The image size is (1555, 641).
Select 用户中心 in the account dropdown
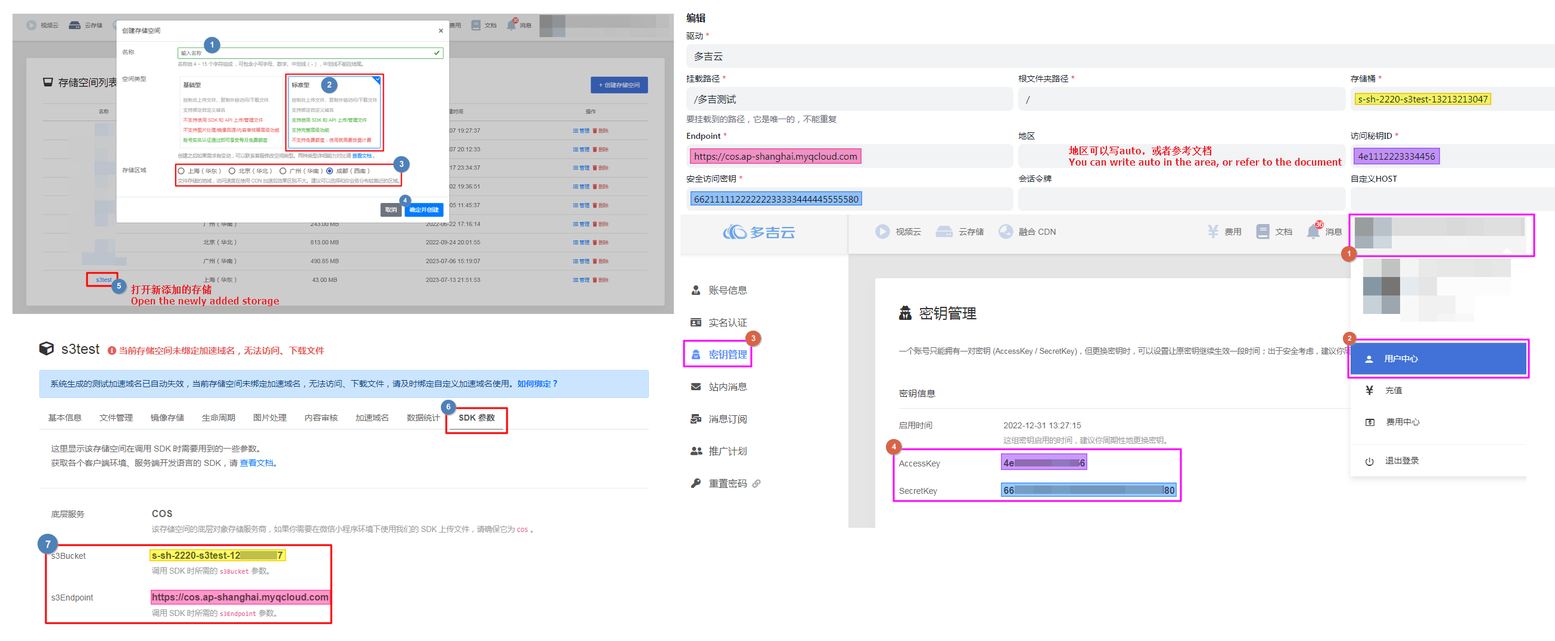[x=1438, y=359]
